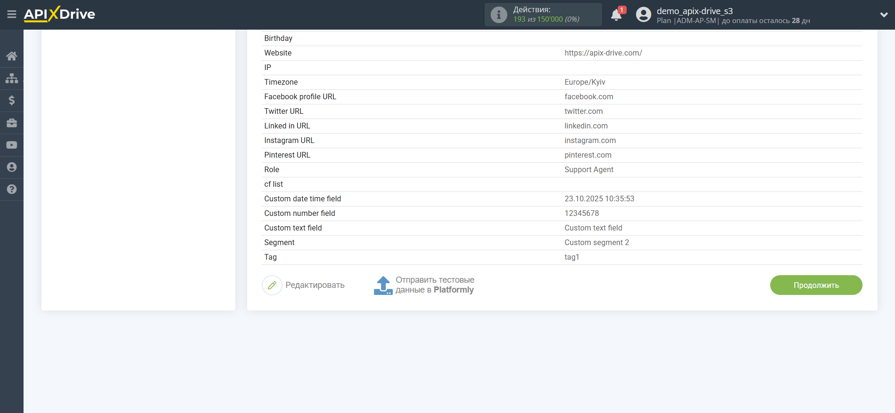Click the Website field label
Viewport: 895px width, 413px height.
[278, 53]
